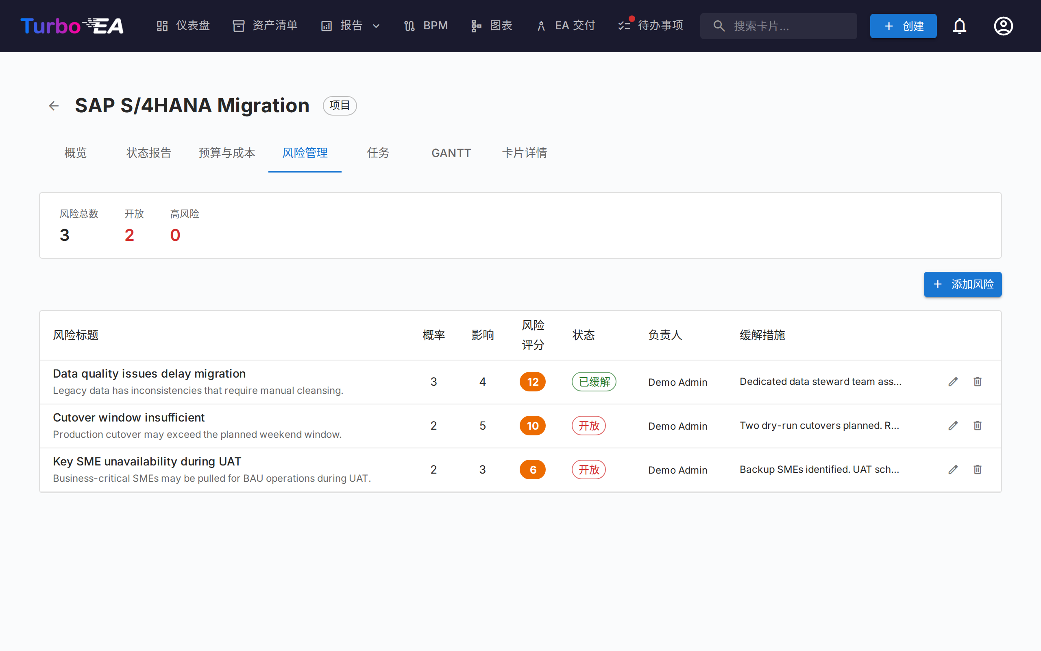The image size is (1041, 651).
Task: Open the notifications bell
Action: (959, 26)
